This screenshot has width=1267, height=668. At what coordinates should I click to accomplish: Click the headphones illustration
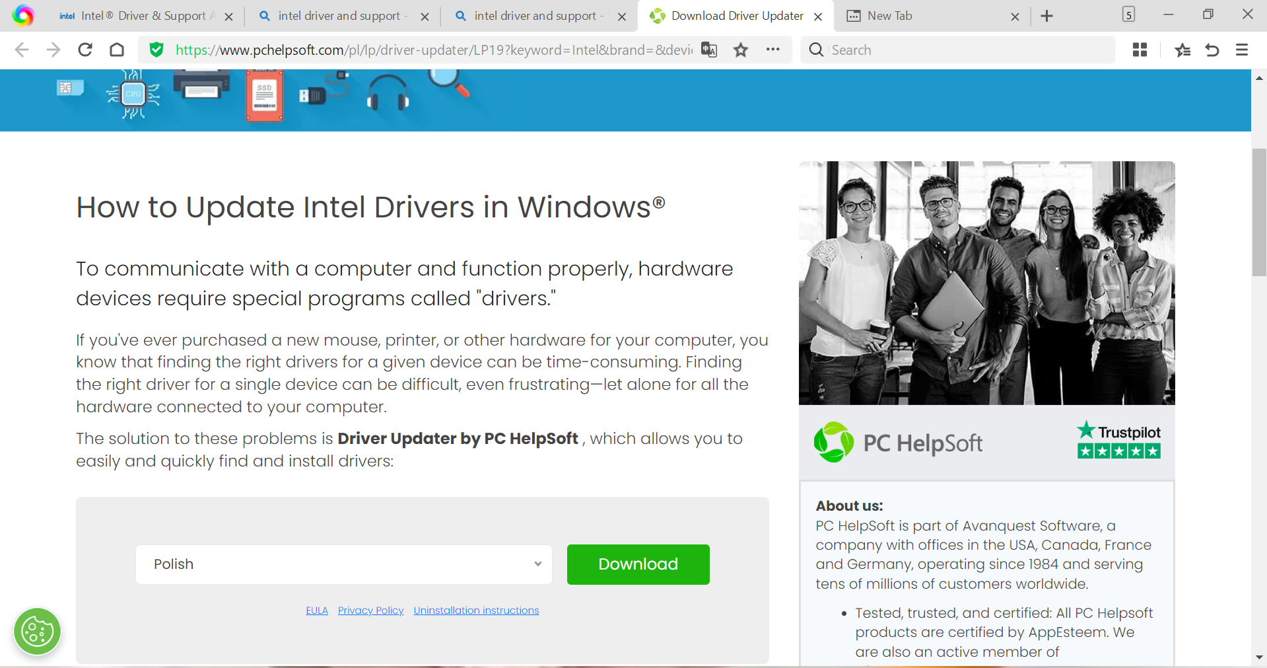(388, 92)
